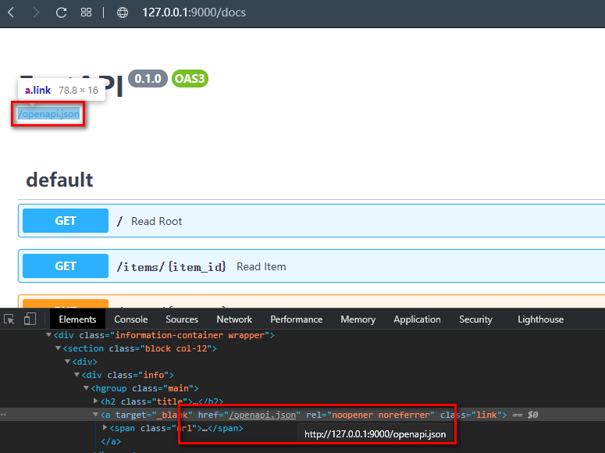605x453 pixels.
Task: Activate the DevTools inspect element picker
Action: coord(9,319)
